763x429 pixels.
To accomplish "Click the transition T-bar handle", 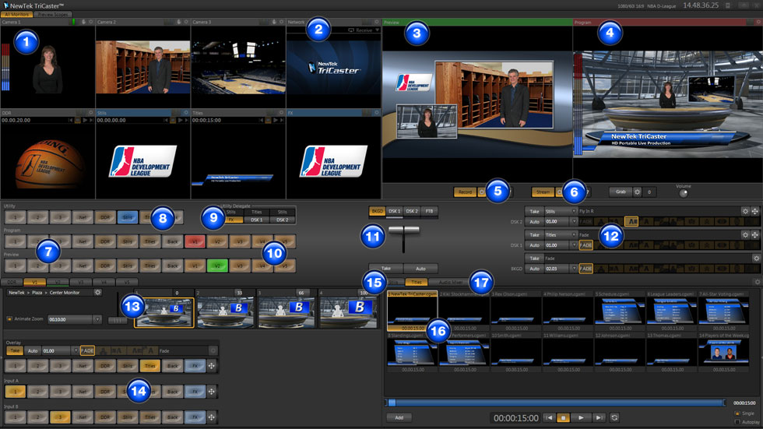I will (403, 230).
